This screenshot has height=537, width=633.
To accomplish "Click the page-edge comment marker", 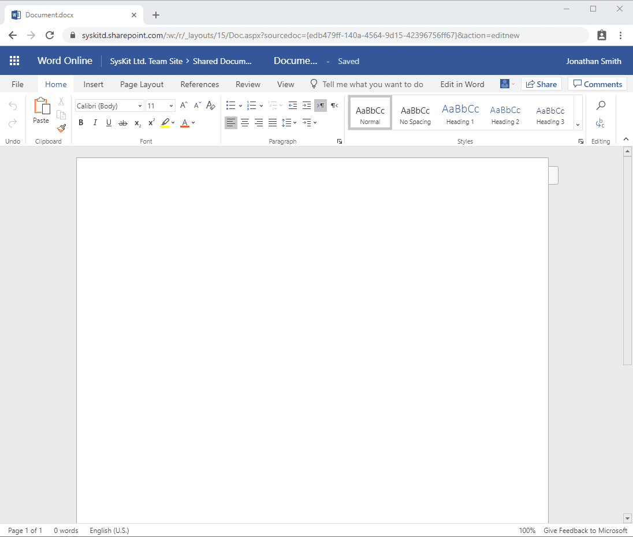I will [x=553, y=175].
